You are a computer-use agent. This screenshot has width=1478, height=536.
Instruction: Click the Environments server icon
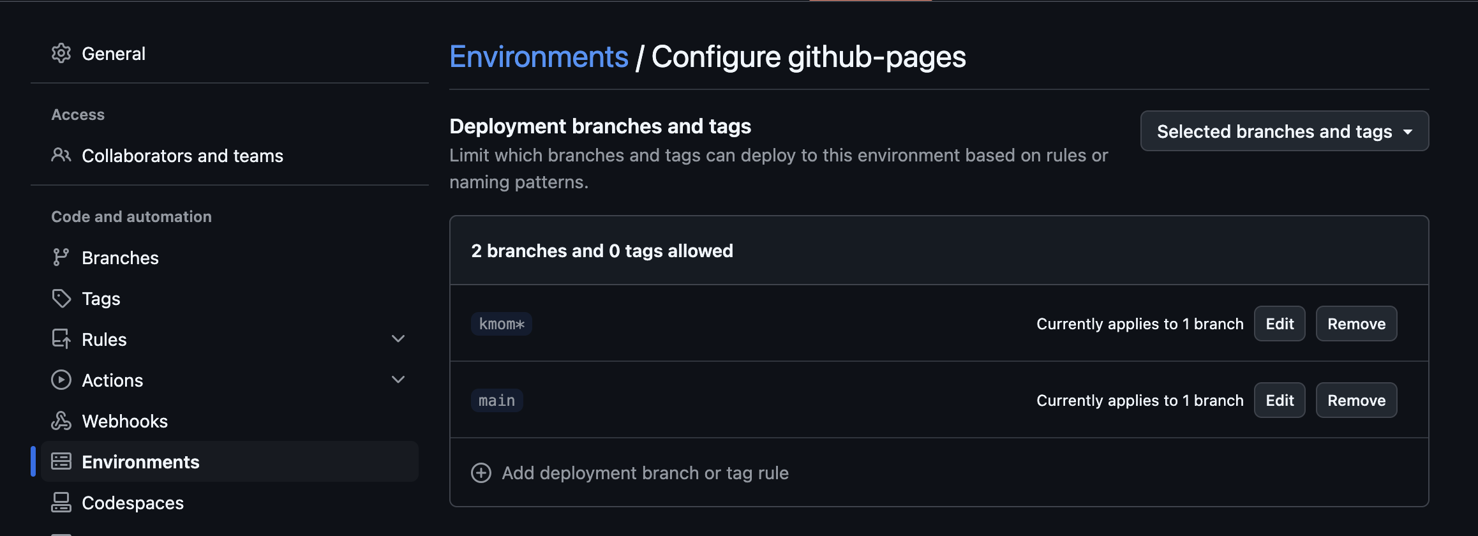tap(61, 461)
